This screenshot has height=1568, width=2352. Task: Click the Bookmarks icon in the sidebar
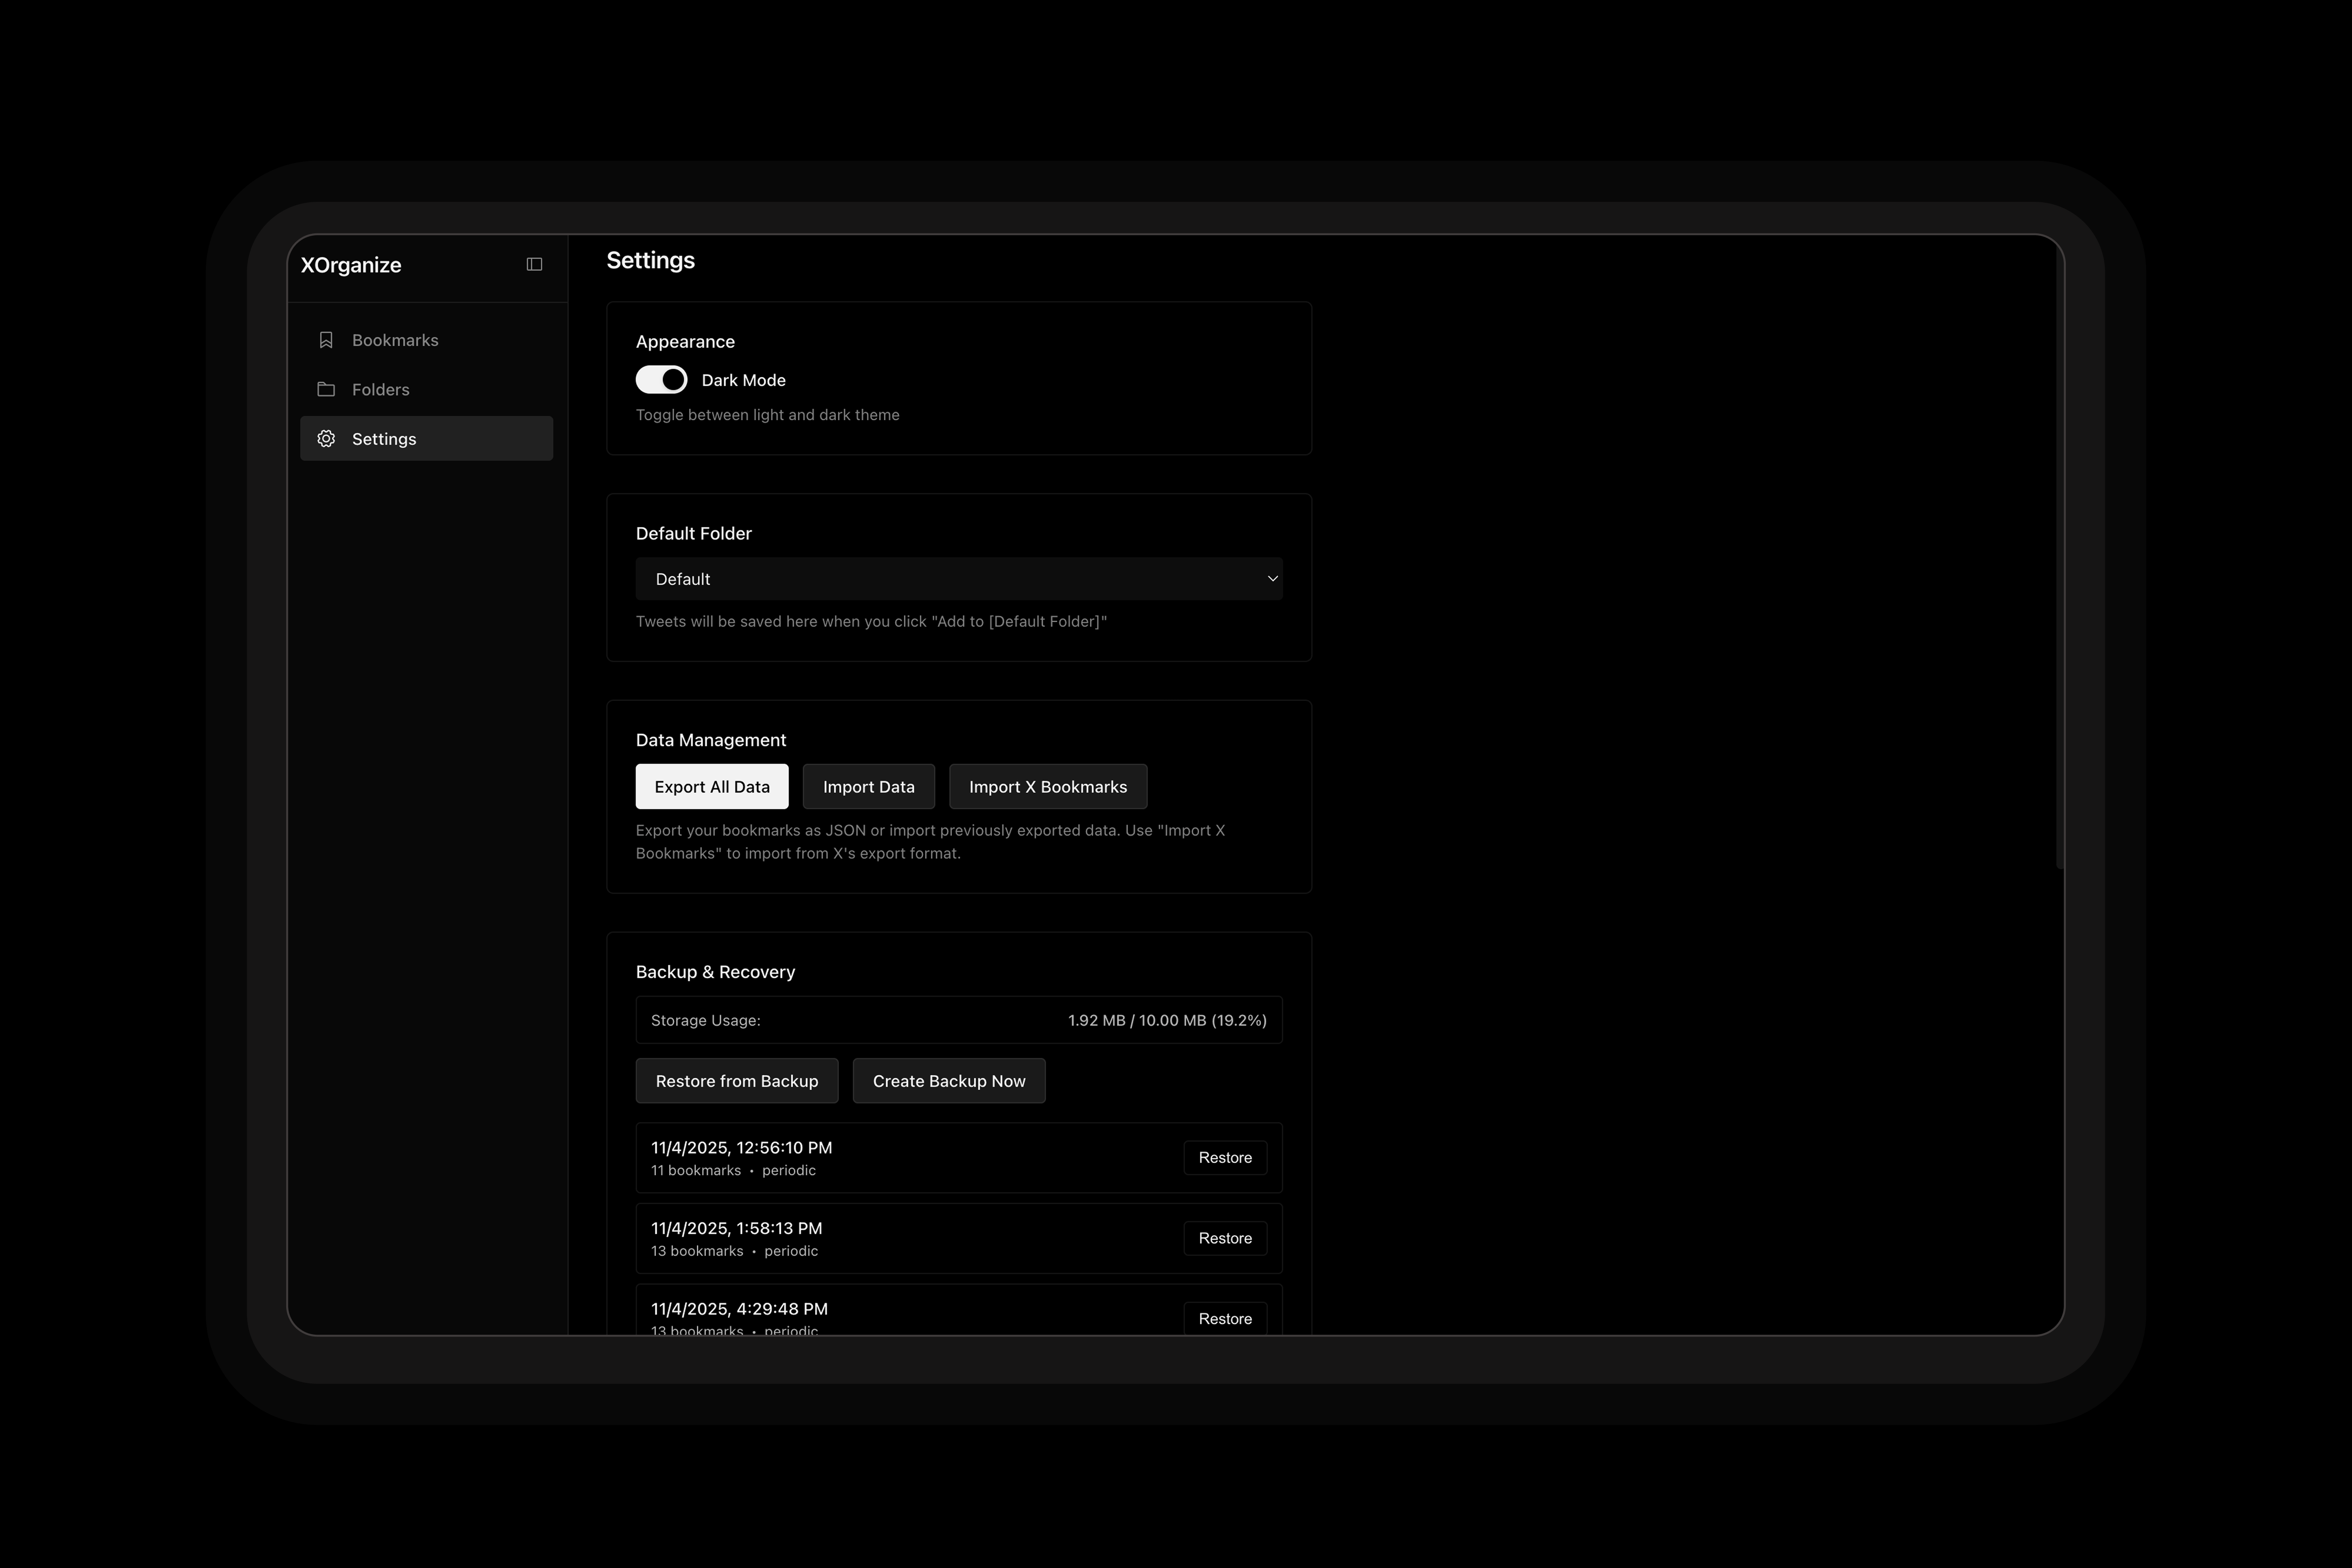pos(325,340)
